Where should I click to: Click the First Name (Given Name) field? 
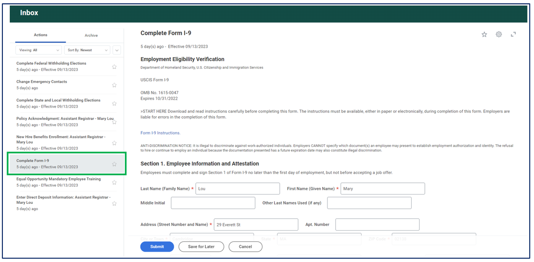tap(383, 189)
